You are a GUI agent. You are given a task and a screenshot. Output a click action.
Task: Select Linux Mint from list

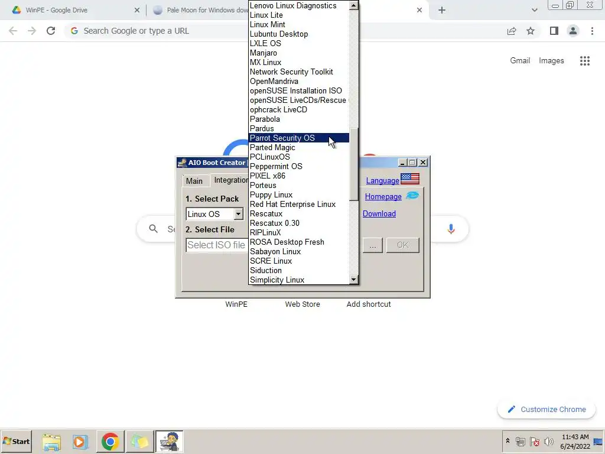tap(298, 24)
